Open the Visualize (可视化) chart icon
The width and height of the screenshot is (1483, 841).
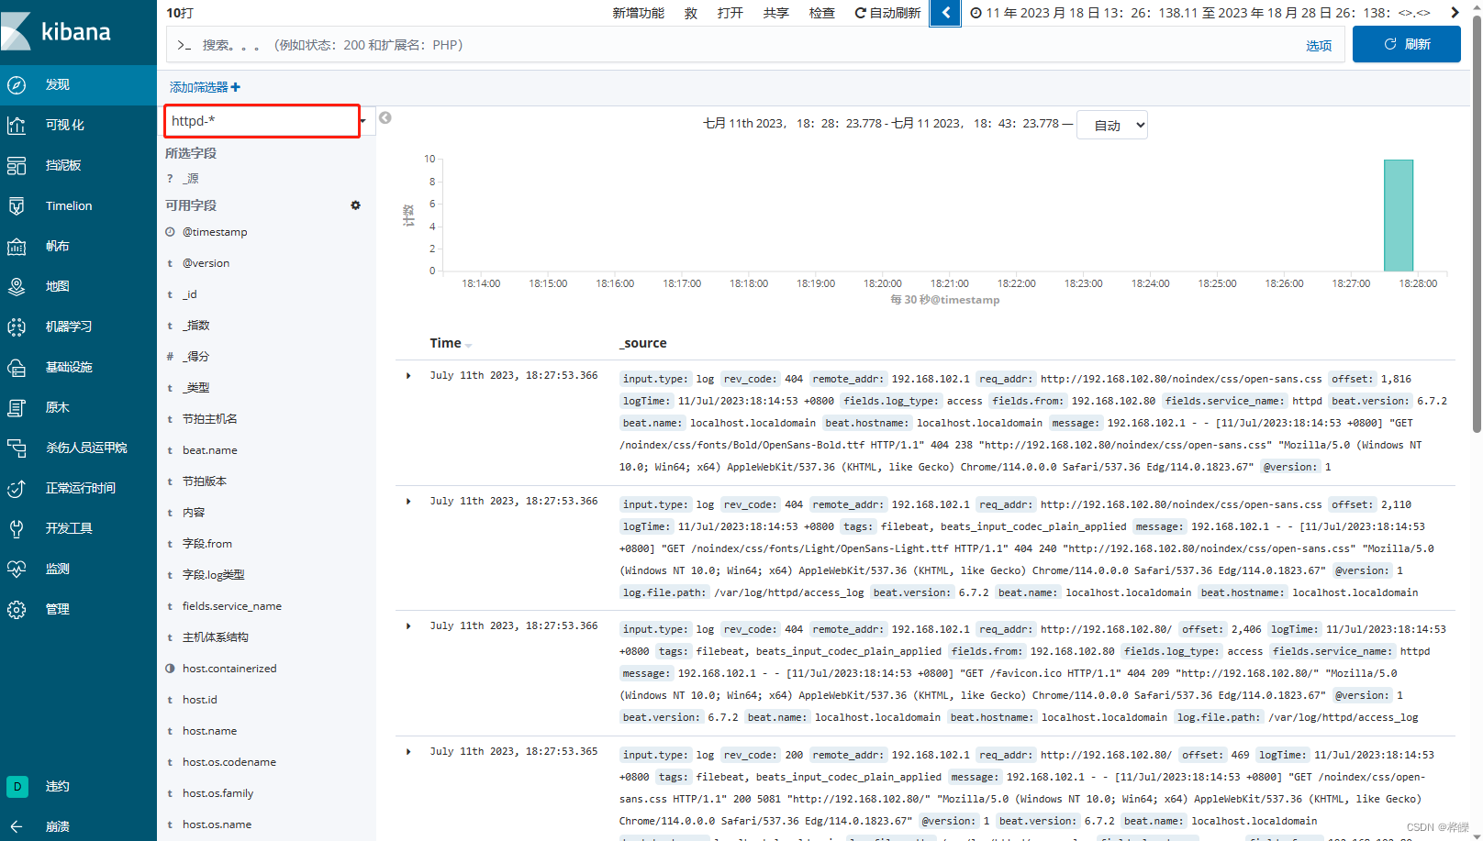17,125
